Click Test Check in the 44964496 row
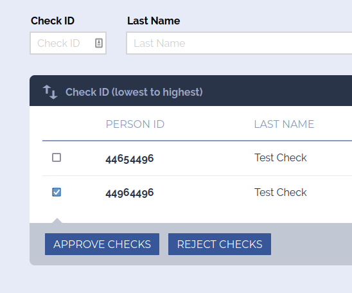Screen dimensions: 352x293 pos(281,192)
